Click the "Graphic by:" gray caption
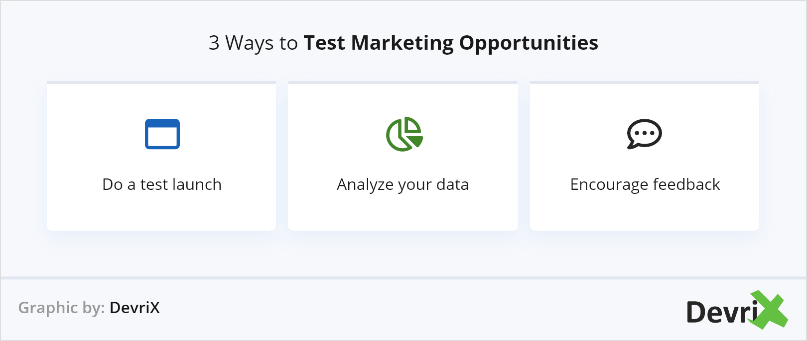Viewport: 807px width, 341px height. pyautogui.click(x=61, y=308)
